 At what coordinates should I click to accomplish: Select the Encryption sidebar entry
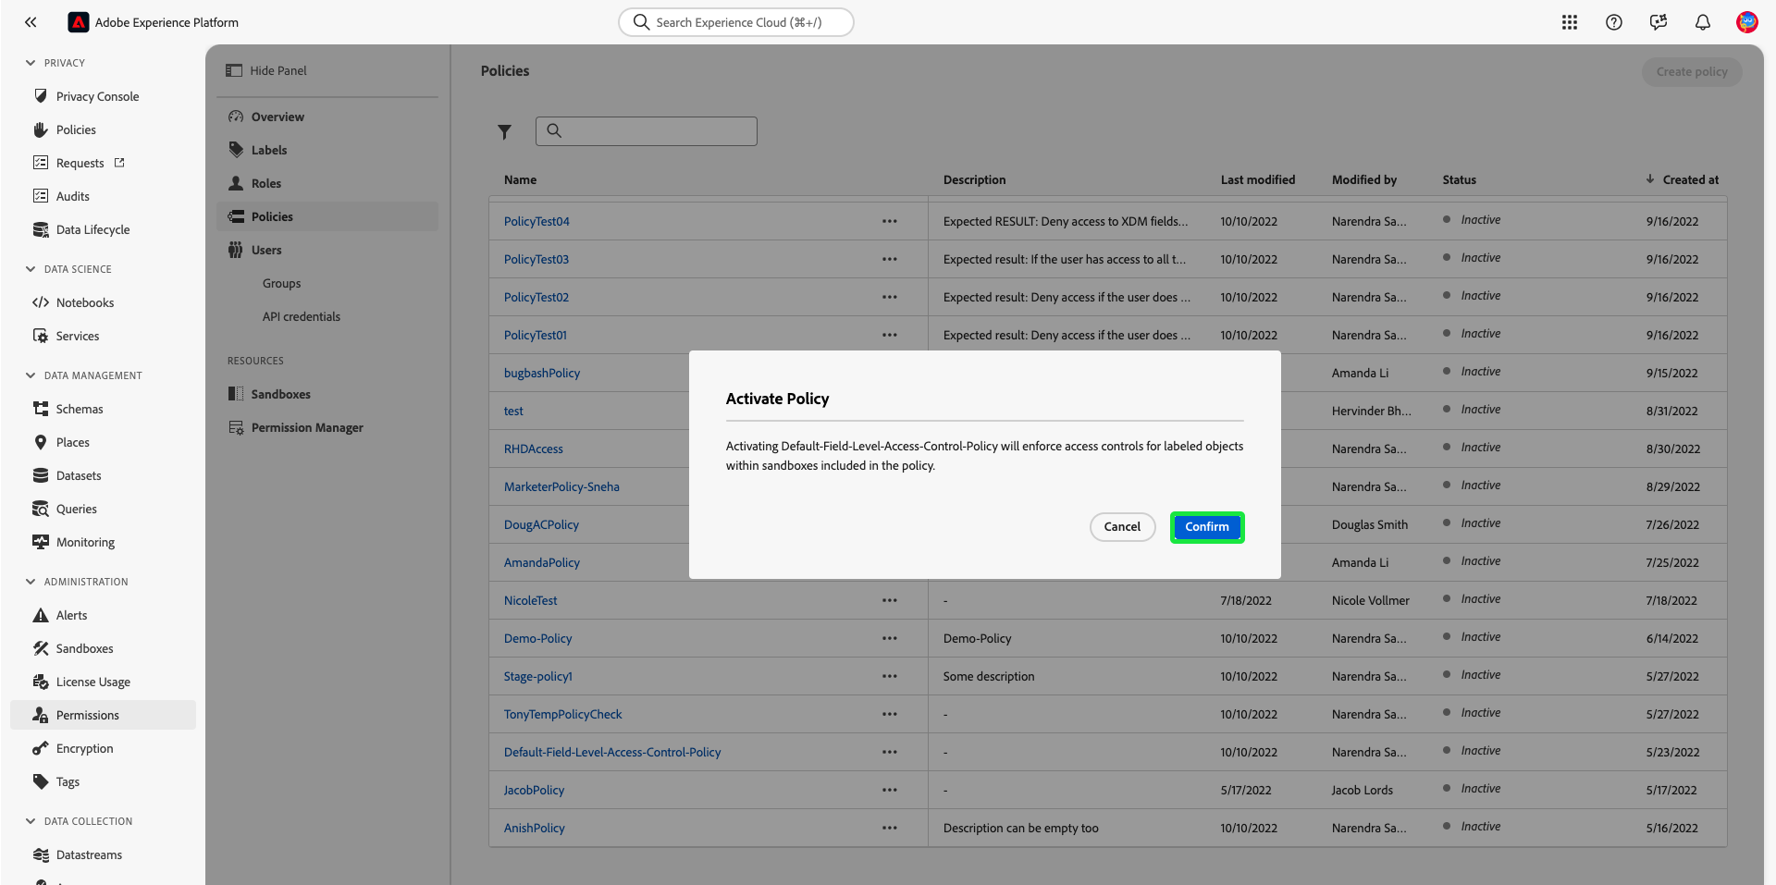(x=84, y=748)
